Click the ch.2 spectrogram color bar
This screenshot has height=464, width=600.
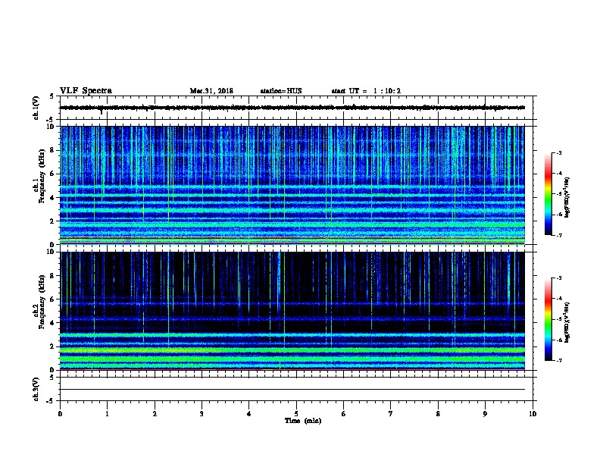point(548,319)
